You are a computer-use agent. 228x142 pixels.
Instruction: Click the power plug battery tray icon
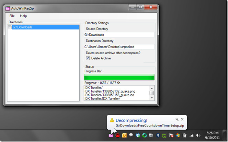(x=184, y=135)
